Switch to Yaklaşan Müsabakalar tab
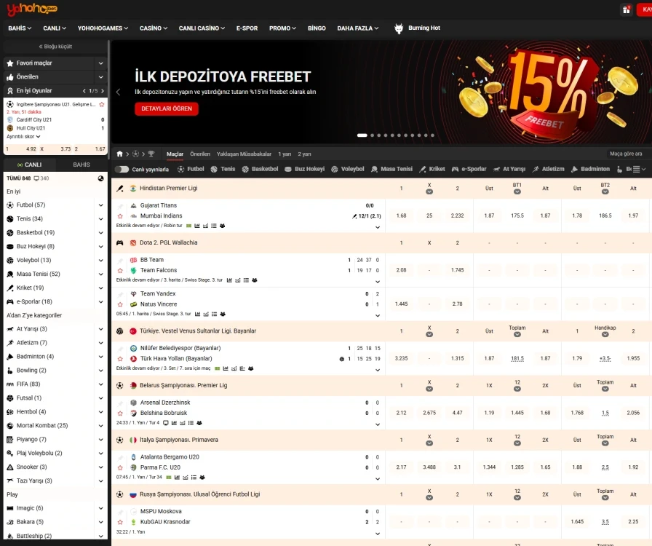Screen dimensions: 652x546 [x=244, y=154]
